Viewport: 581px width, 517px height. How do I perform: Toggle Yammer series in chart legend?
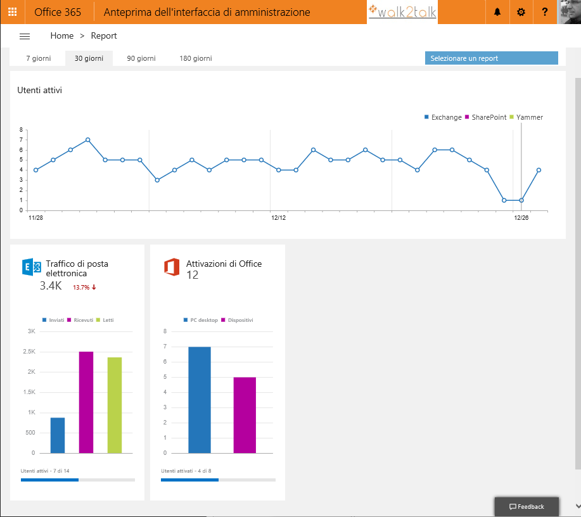[526, 117]
